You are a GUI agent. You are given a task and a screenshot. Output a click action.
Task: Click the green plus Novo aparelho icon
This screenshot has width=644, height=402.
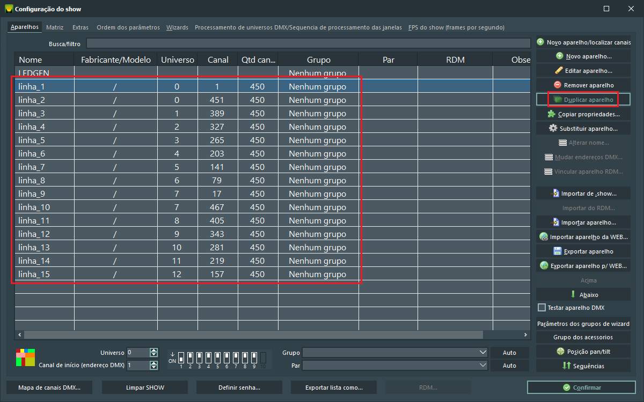pyautogui.click(x=560, y=56)
